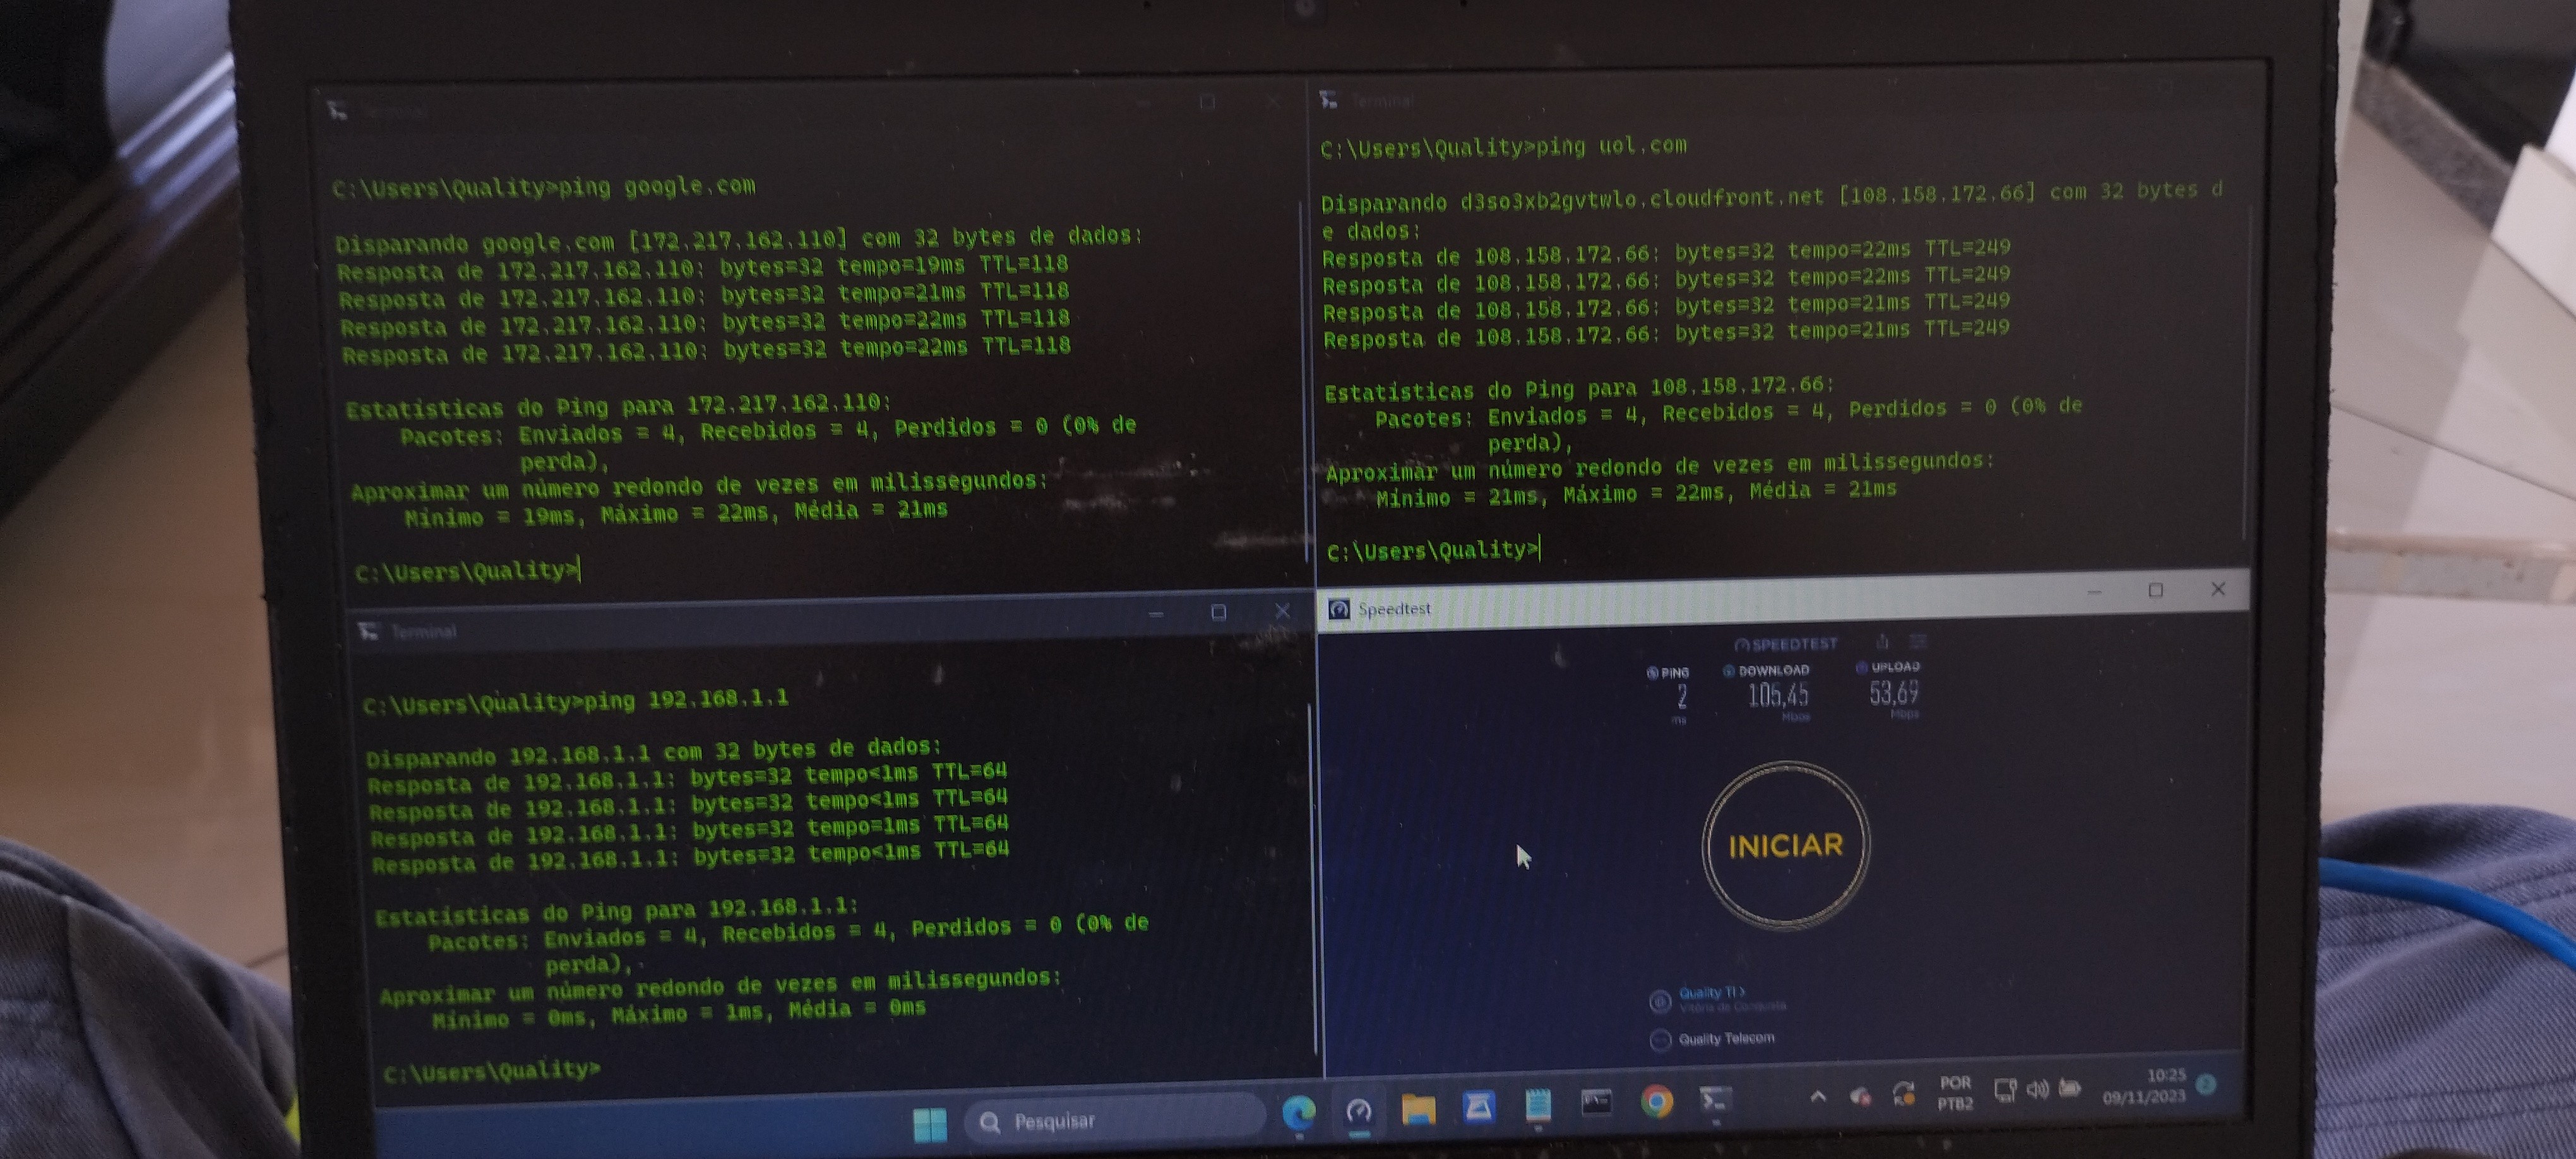2576x1159 pixels.
Task: Click the Windows Start button
Action: click(x=930, y=1125)
